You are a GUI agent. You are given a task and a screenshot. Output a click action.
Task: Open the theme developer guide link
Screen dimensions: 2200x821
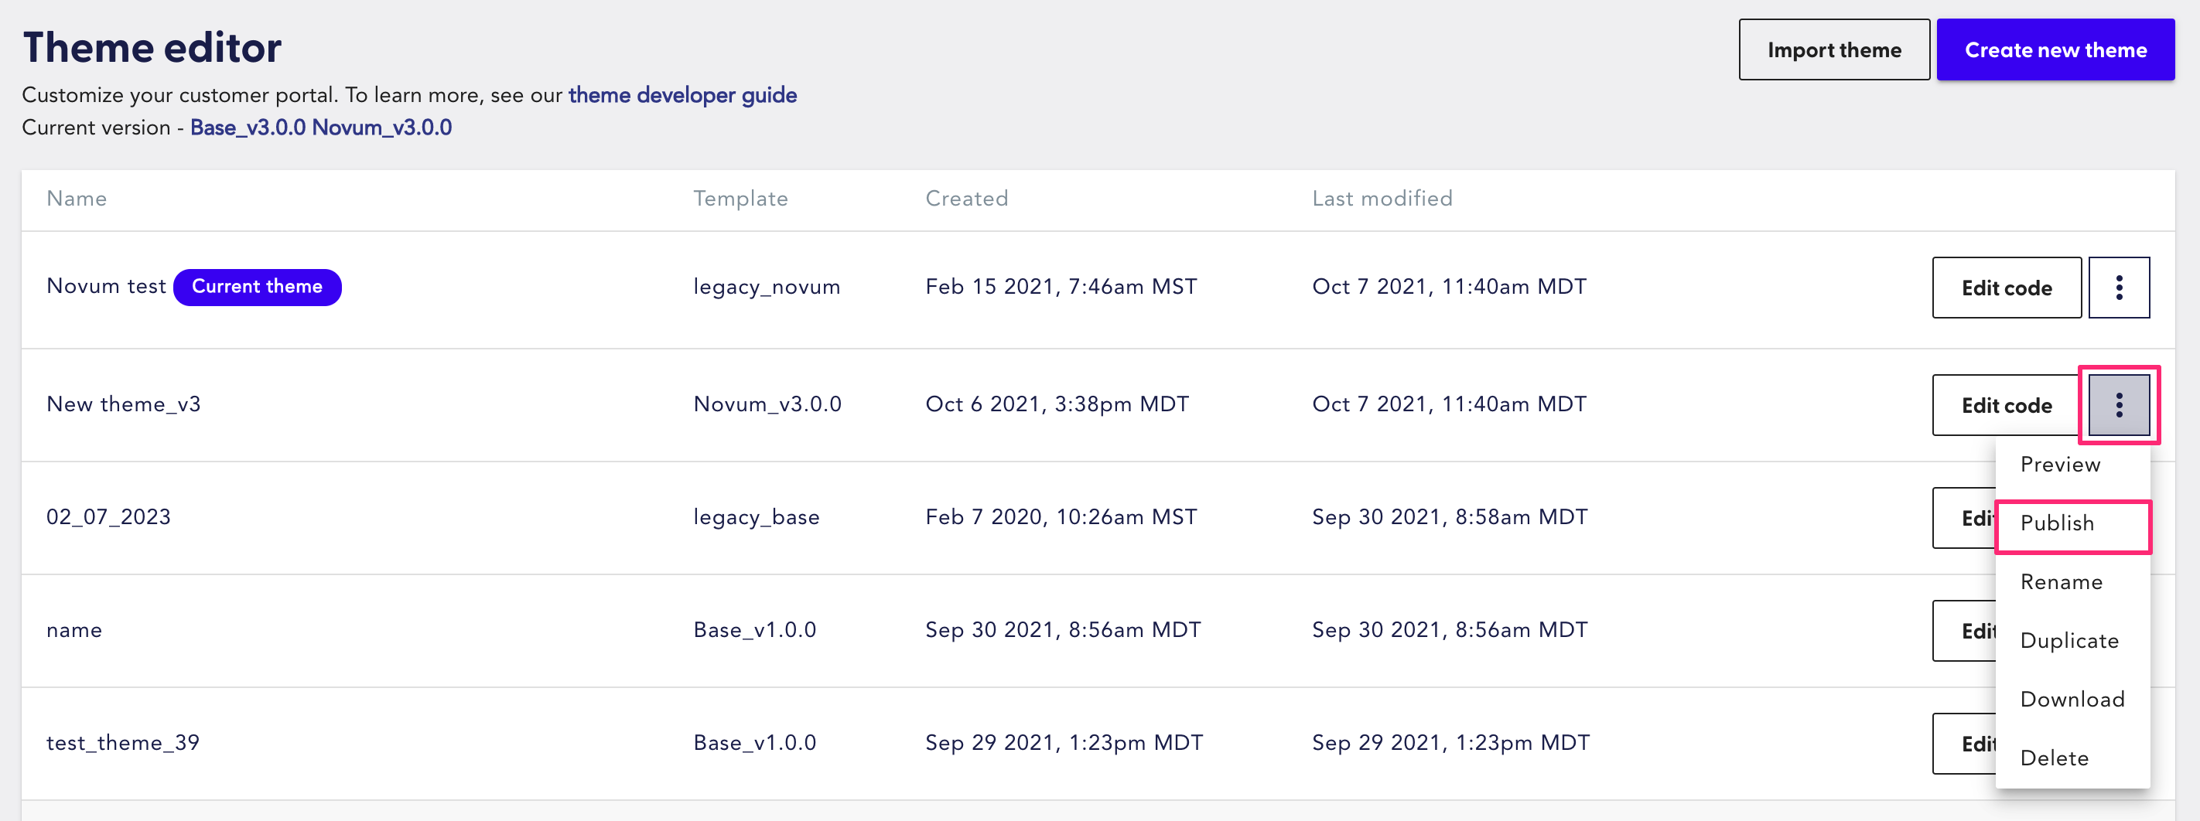pyautogui.click(x=682, y=96)
